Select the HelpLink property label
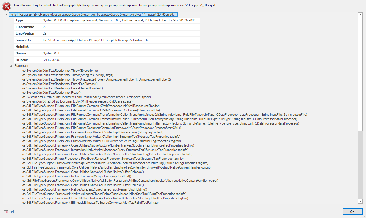The width and height of the screenshot is (366, 218). [x=22, y=47]
